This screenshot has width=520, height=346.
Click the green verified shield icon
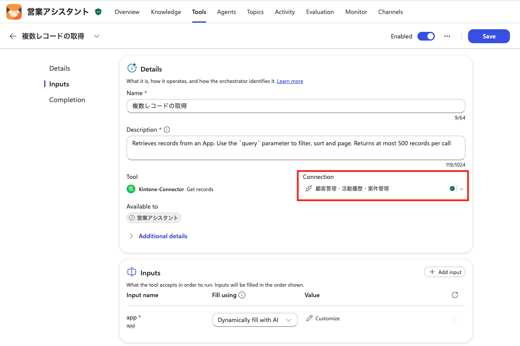click(98, 12)
